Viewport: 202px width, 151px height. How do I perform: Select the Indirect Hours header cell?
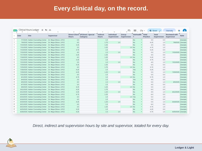103,36
